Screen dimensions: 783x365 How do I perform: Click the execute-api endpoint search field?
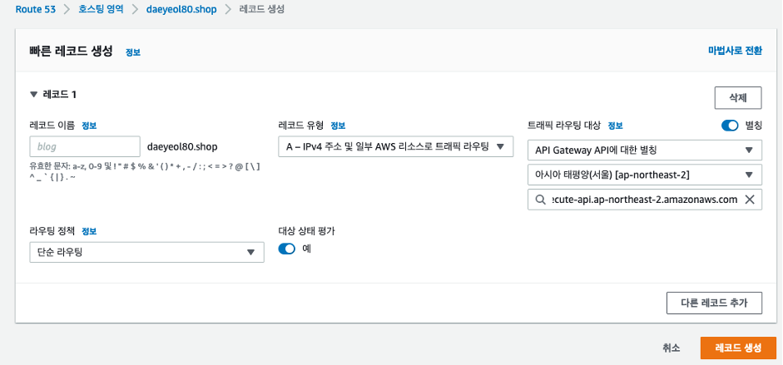(645, 200)
